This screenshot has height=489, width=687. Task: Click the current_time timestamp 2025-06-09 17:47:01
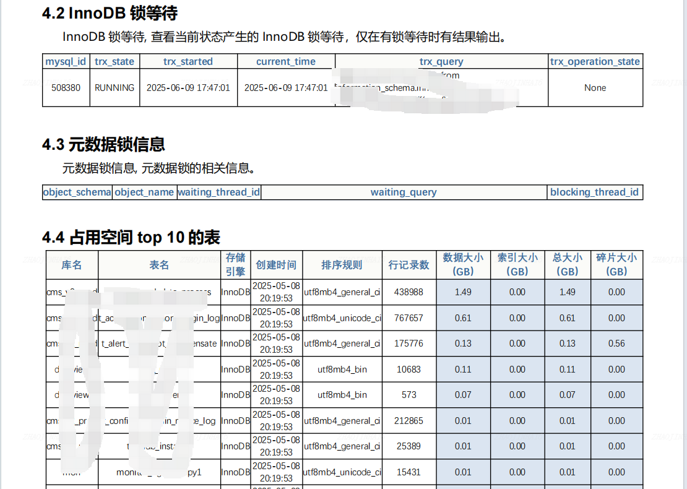click(x=286, y=88)
